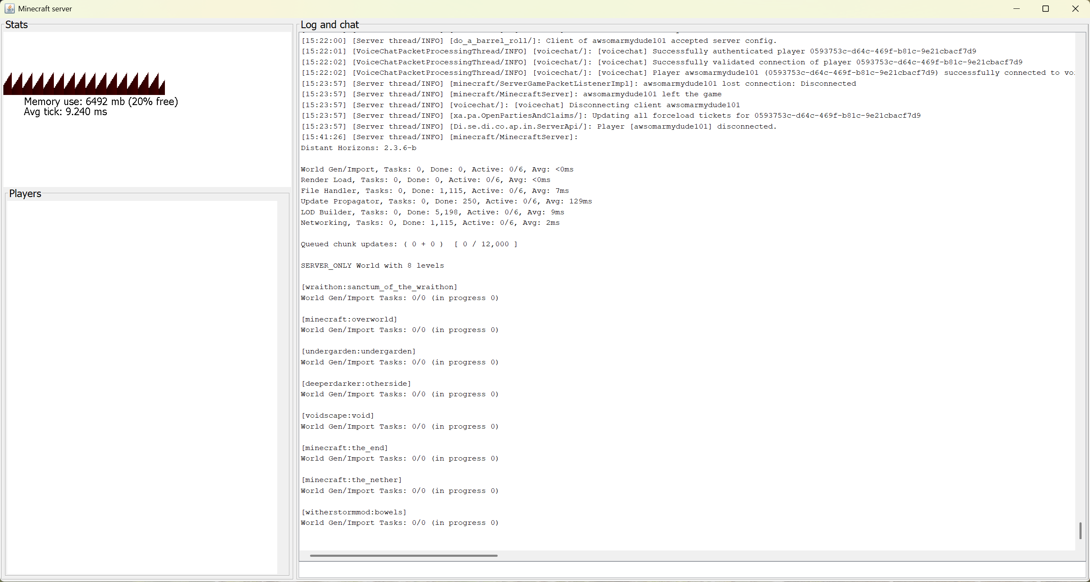Click the "SERVER_ONLY World with 8 levels" line
This screenshot has height=582, width=1090.
(372, 266)
